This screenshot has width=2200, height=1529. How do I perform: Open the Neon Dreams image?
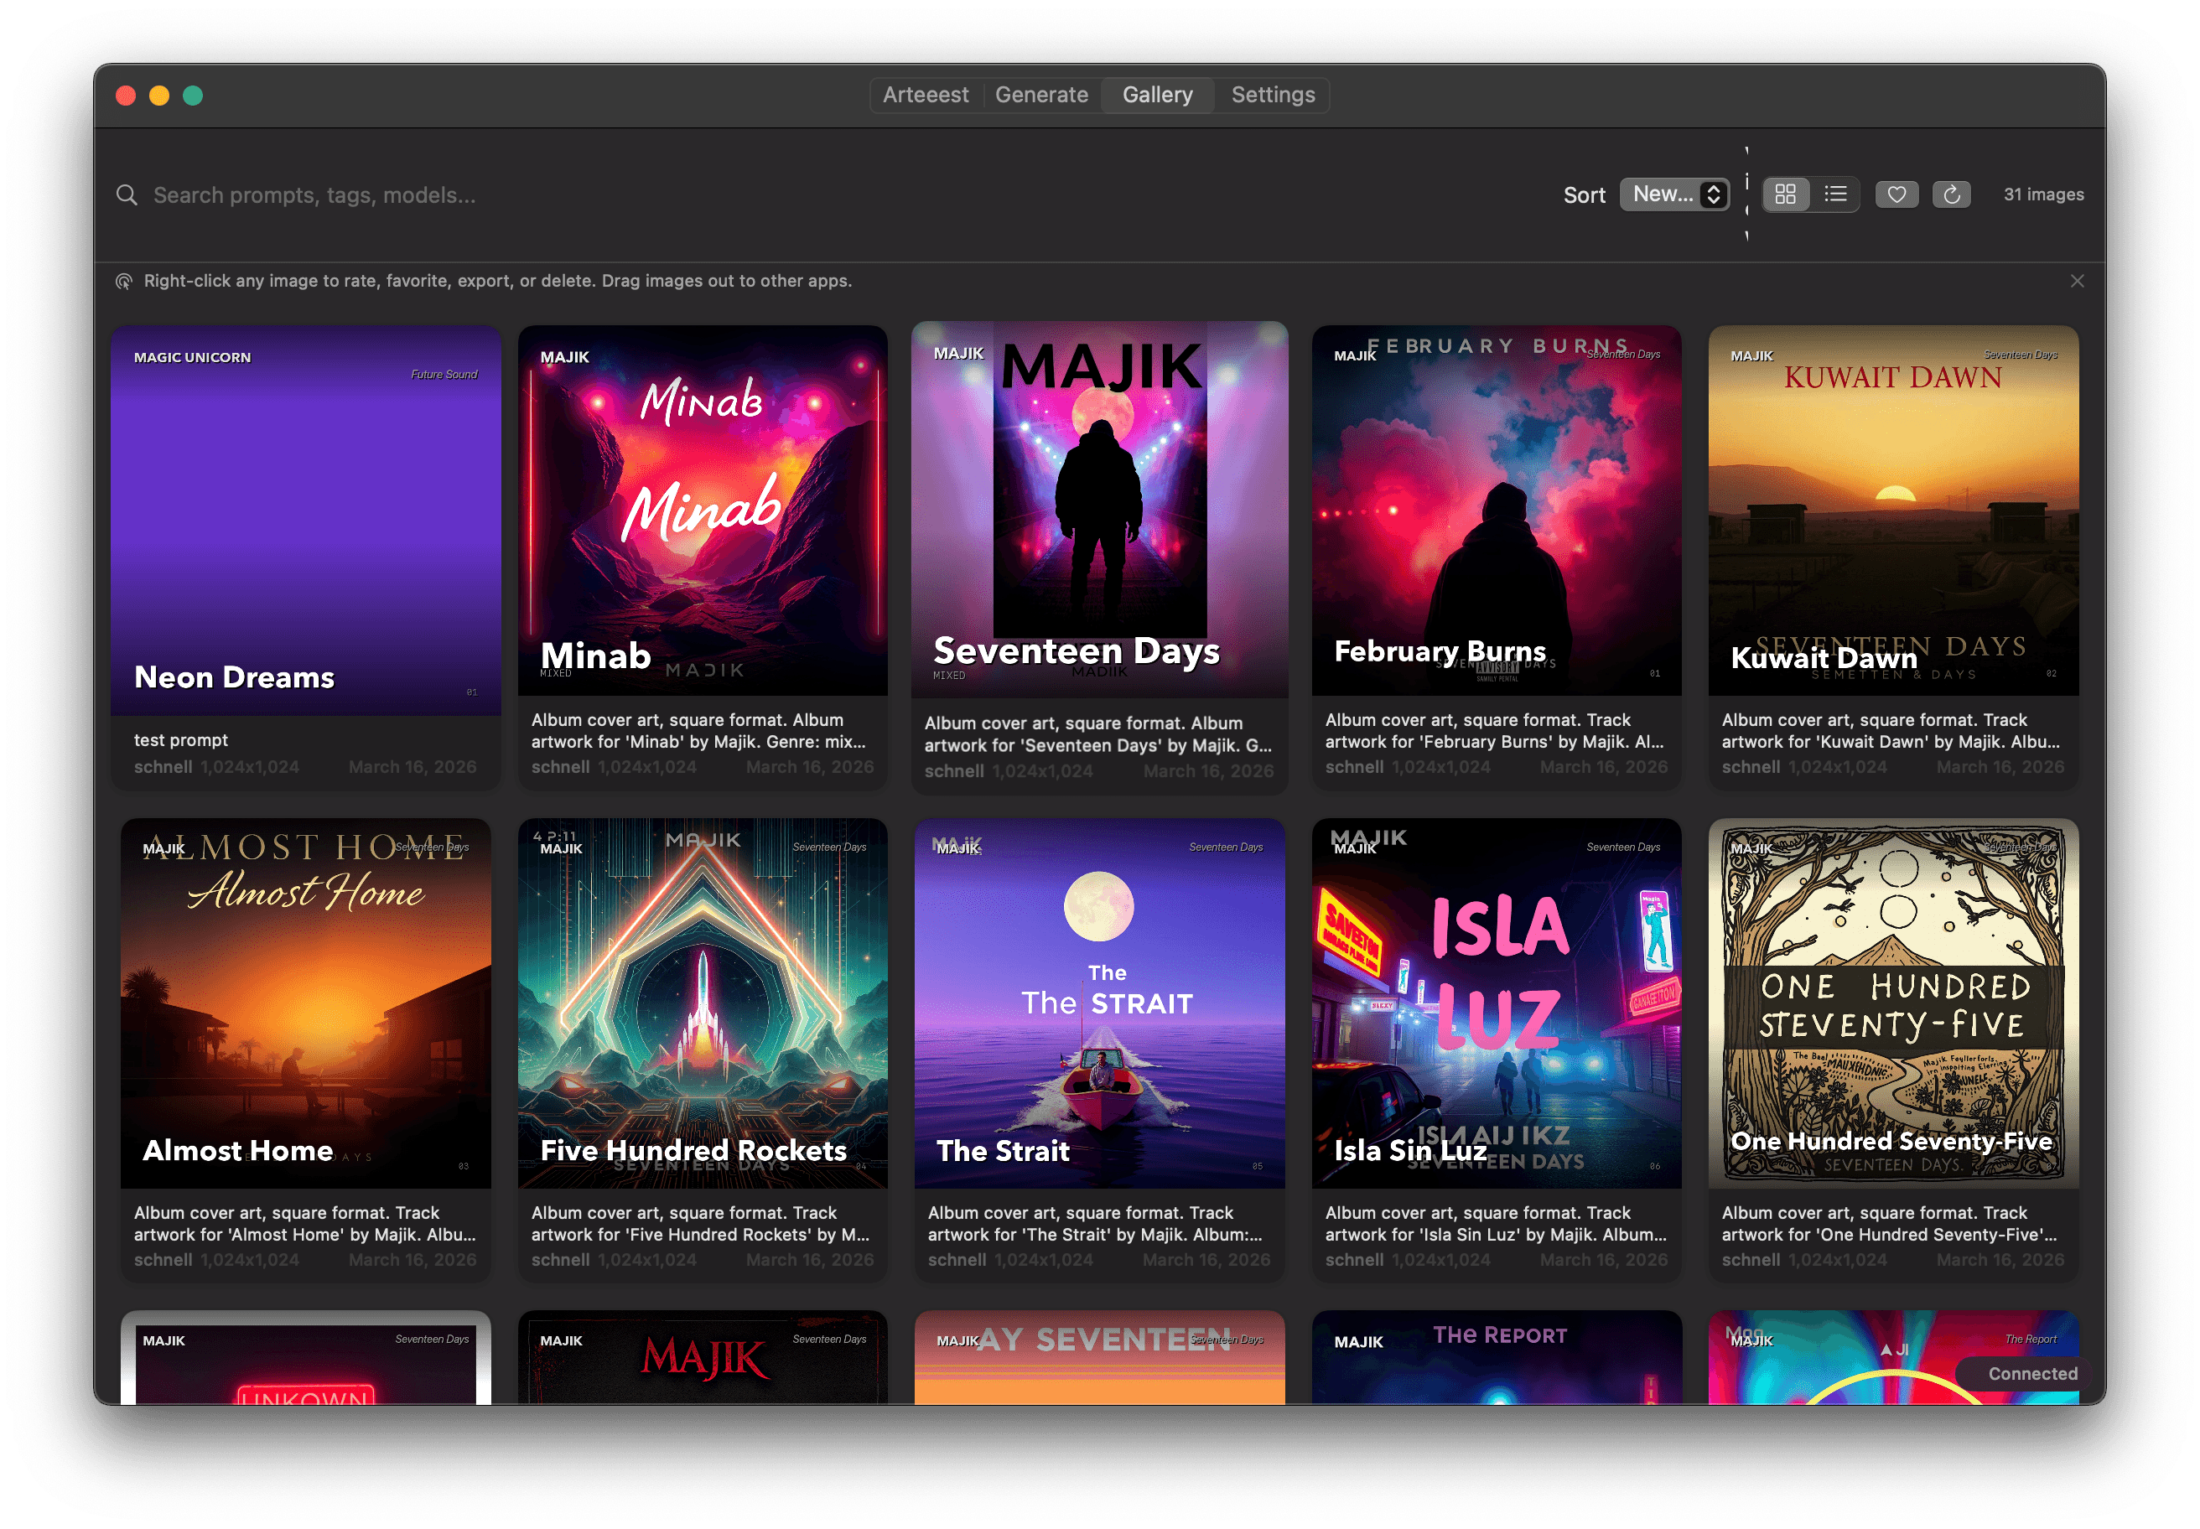[x=306, y=521]
